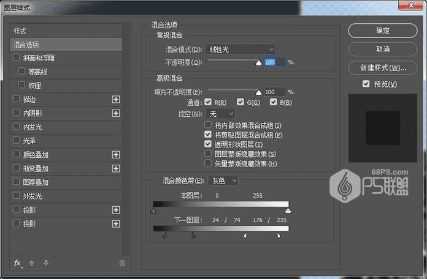Enable 斜面和浮雕 effect checkbox

[17, 58]
